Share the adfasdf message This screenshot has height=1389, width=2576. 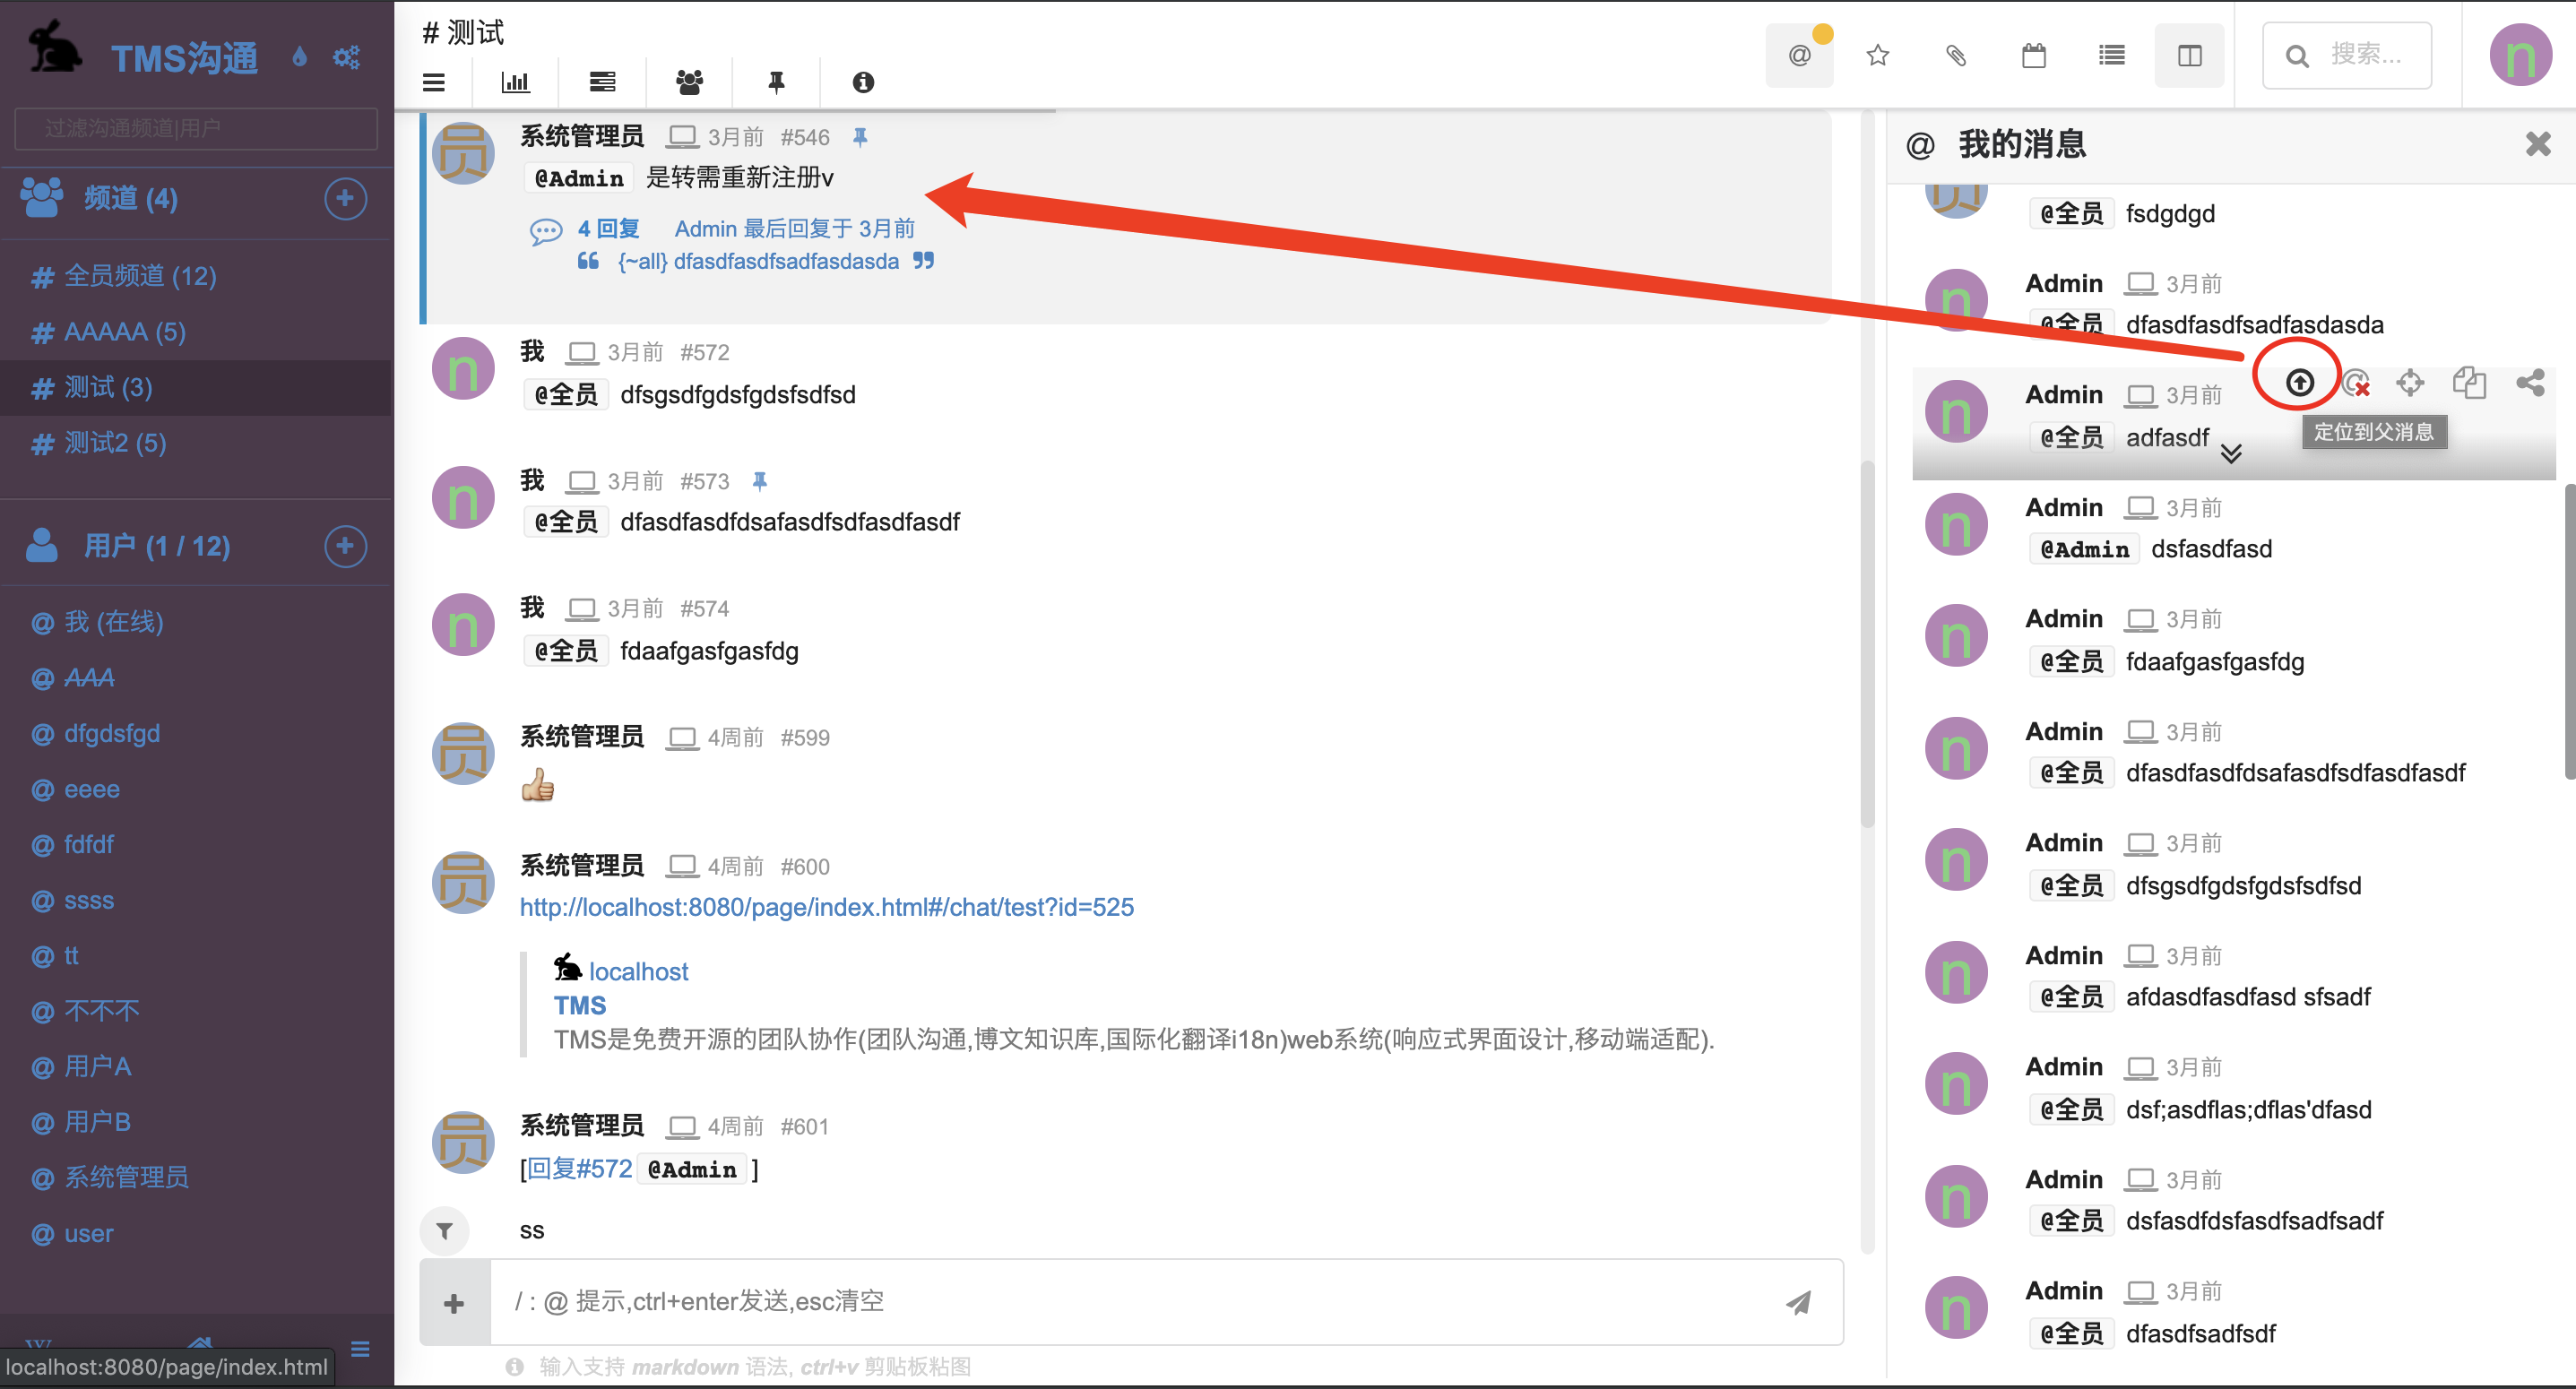click(x=2530, y=382)
